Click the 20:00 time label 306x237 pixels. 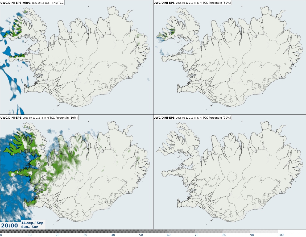pyautogui.click(x=9, y=226)
